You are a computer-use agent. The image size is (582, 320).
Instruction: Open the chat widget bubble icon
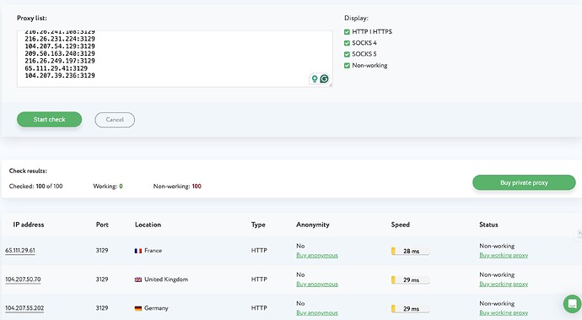click(x=572, y=304)
